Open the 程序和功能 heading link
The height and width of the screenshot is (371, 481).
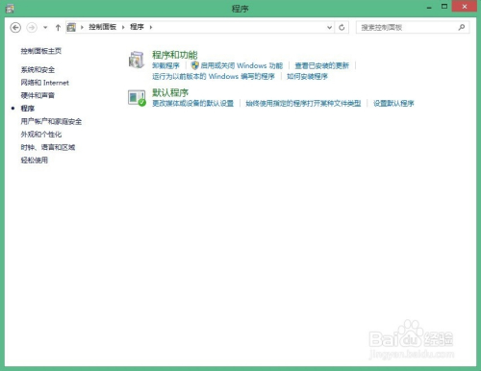click(x=175, y=55)
